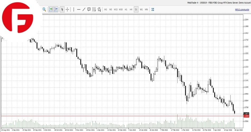Add a text label comment

click(89, 10)
